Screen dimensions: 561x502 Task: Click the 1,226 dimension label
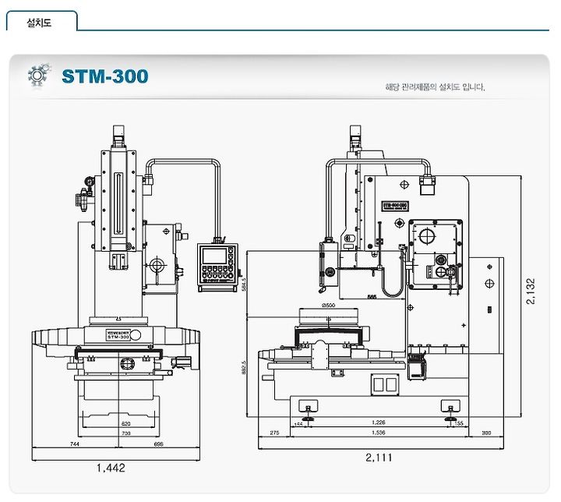[378, 422]
